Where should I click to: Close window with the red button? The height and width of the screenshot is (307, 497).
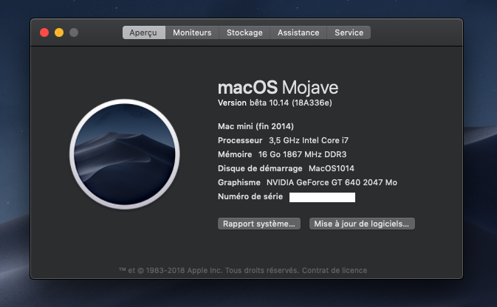tap(44, 32)
